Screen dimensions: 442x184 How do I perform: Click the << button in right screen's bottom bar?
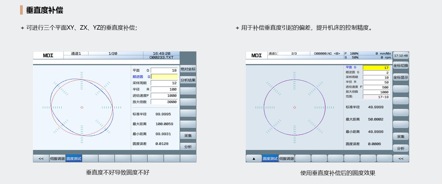coord(401,158)
